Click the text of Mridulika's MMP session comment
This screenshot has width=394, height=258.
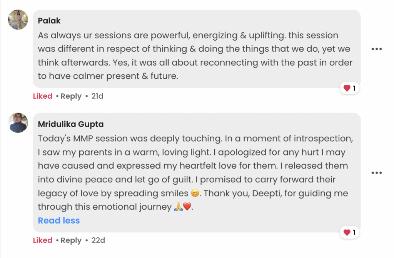coord(192,166)
